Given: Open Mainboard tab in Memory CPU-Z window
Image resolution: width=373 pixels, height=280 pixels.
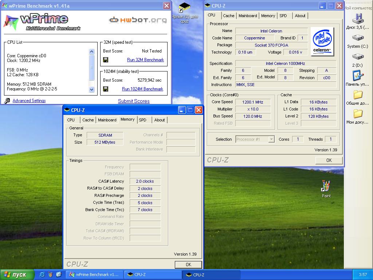Looking at the screenshot, I should pyautogui.click(x=107, y=120).
